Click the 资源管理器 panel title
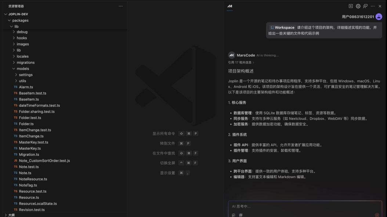This screenshot has width=387, height=217. pos(16,6)
